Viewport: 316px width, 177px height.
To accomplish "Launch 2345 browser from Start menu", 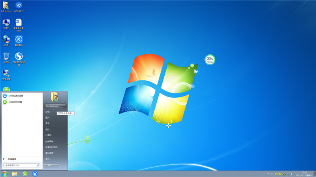I will tap(15, 96).
